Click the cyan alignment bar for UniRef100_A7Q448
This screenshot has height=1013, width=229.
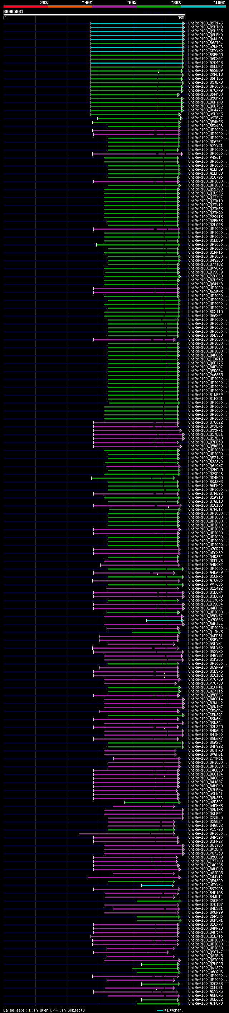click(137, 63)
